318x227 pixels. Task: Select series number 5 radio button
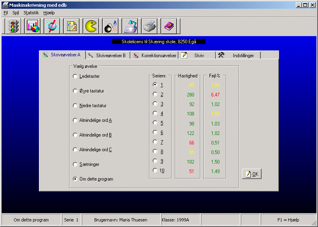click(155, 123)
